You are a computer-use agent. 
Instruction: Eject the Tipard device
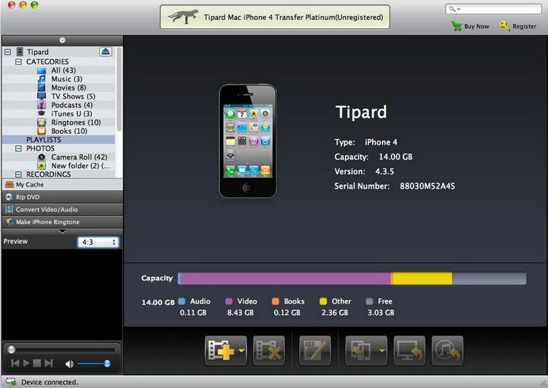[x=105, y=52]
